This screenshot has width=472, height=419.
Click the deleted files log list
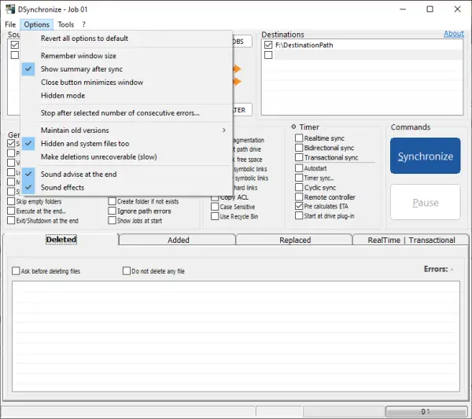pos(236,336)
